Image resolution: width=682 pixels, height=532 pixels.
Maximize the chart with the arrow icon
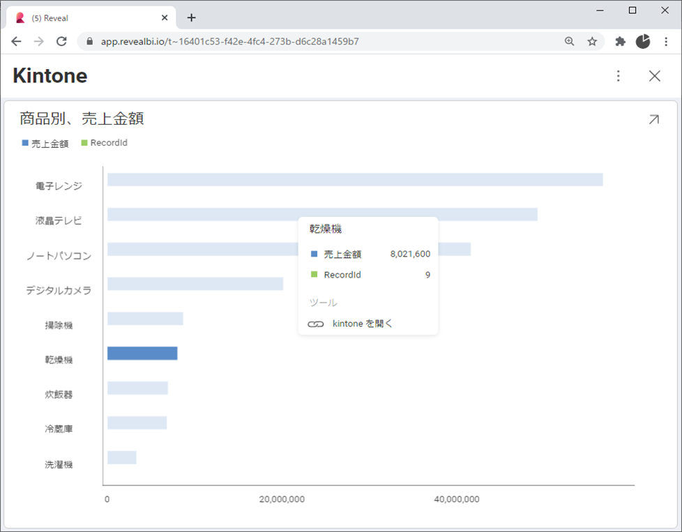pos(653,119)
